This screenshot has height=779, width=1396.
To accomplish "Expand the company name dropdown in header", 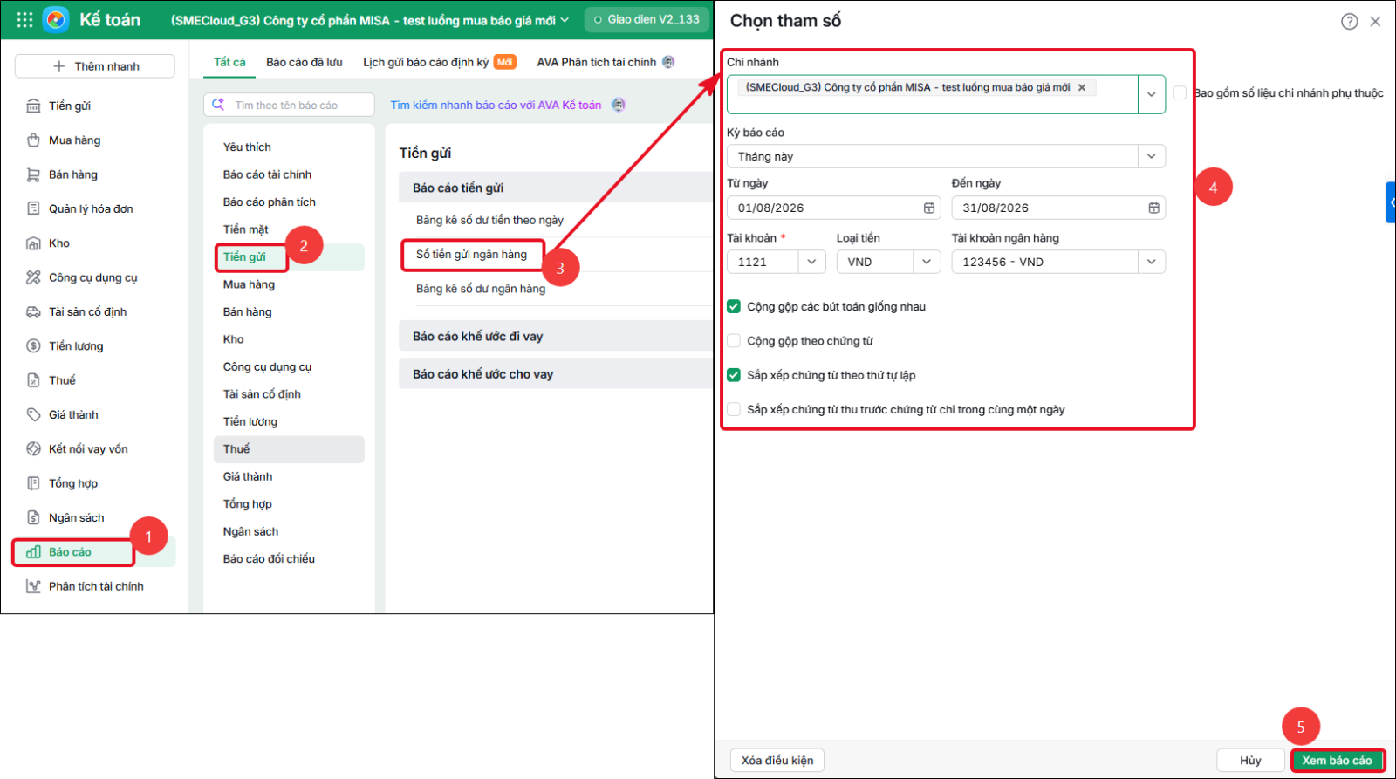I will 565,20.
